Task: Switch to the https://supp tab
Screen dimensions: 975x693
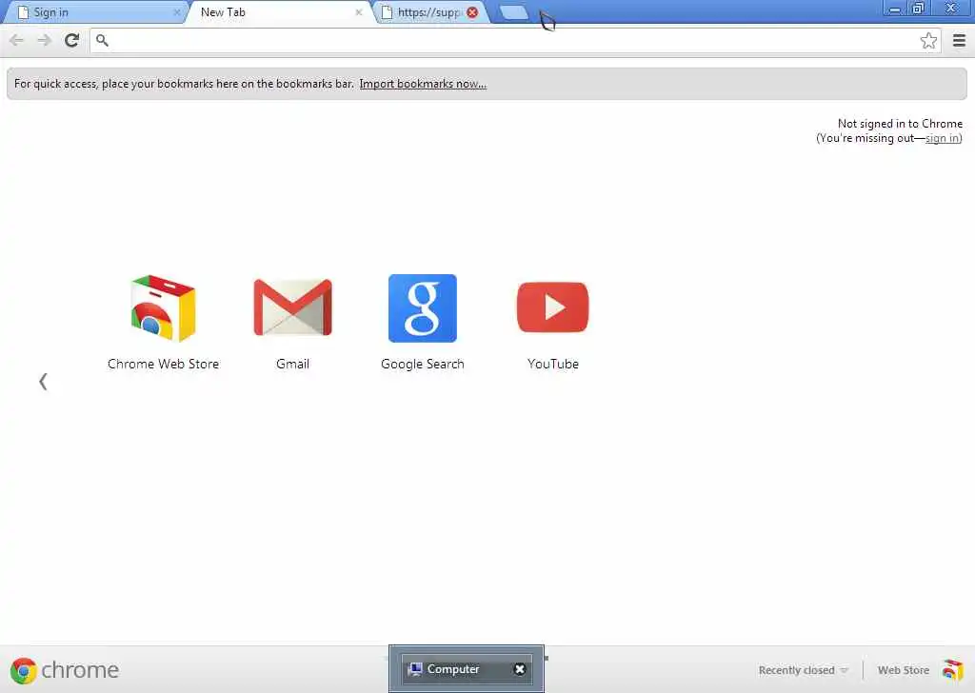Action: pos(432,12)
